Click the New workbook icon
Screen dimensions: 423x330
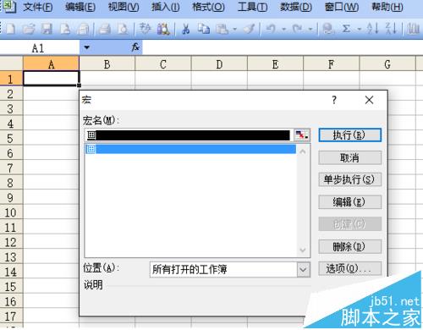[x=11, y=29]
